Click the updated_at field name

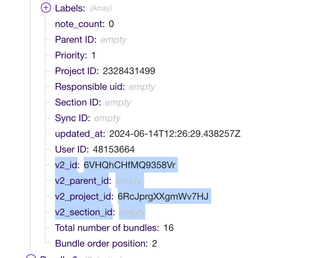pyautogui.click(x=80, y=134)
